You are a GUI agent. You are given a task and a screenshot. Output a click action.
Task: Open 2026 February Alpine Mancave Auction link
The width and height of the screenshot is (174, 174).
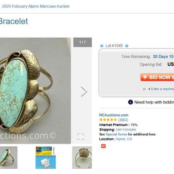(36, 7)
